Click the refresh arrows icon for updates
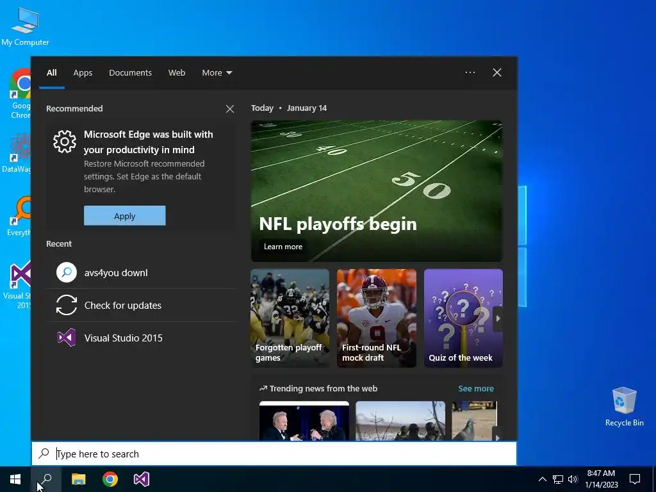656x492 pixels. click(x=67, y=305)
